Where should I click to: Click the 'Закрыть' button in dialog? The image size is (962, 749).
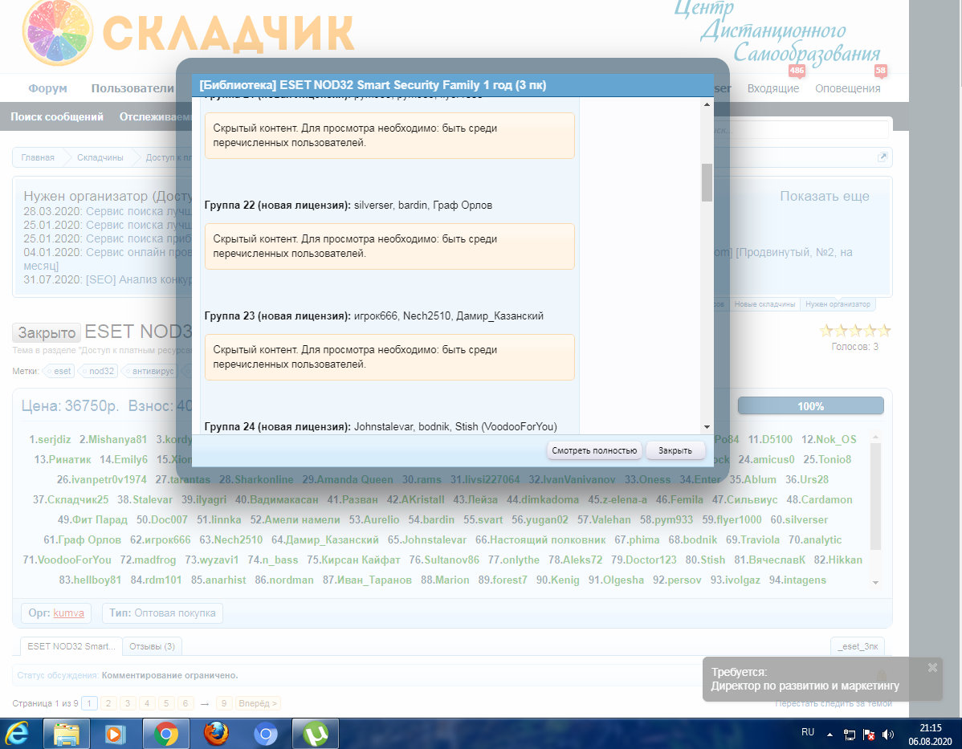[x=675, y=450]
